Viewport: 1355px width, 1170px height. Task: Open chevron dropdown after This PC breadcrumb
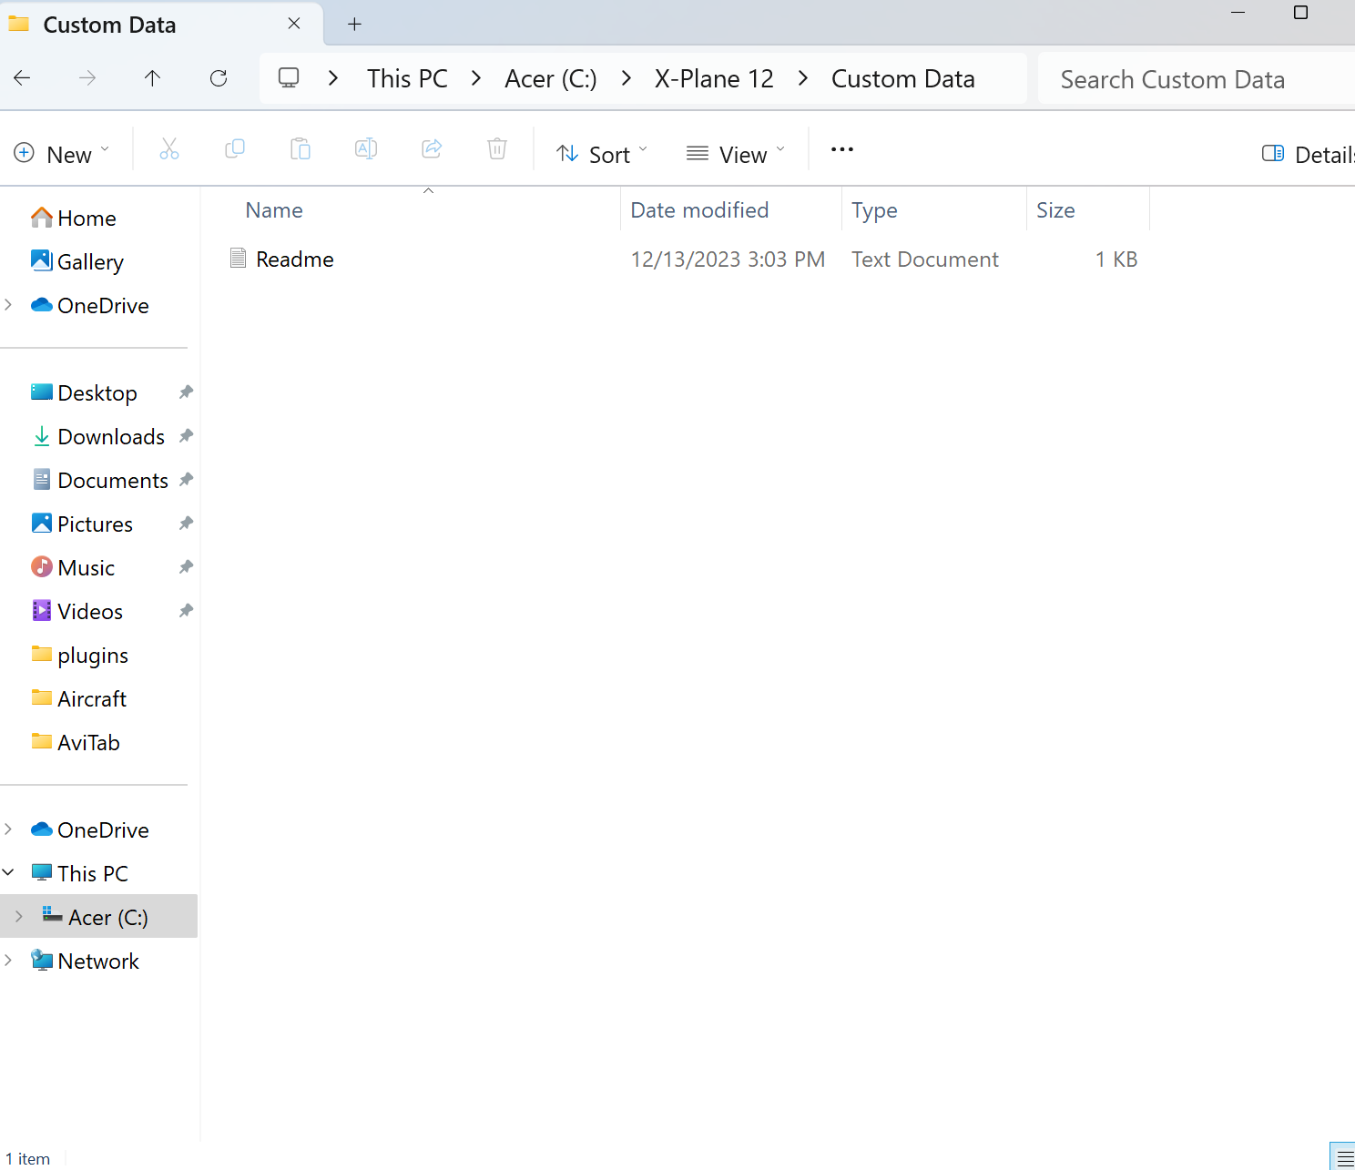476,78
